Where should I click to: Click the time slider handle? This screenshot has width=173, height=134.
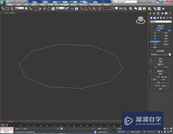10,122
